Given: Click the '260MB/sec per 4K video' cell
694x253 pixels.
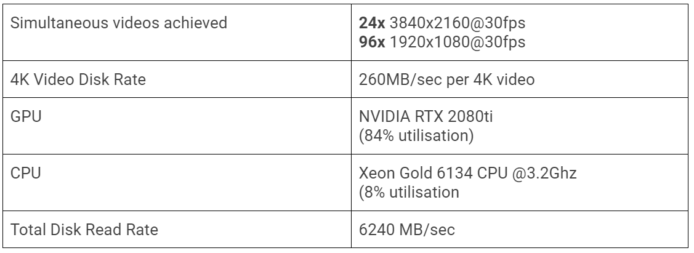Looking at the screenshot, I should pyautogui.click(x=520, y=79).
